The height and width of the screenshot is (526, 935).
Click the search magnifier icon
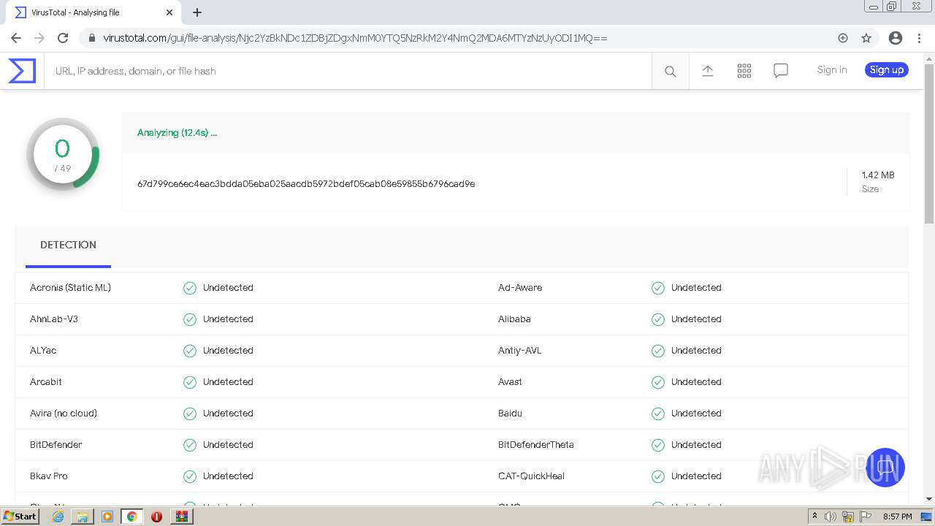click(x=670, y=71)
